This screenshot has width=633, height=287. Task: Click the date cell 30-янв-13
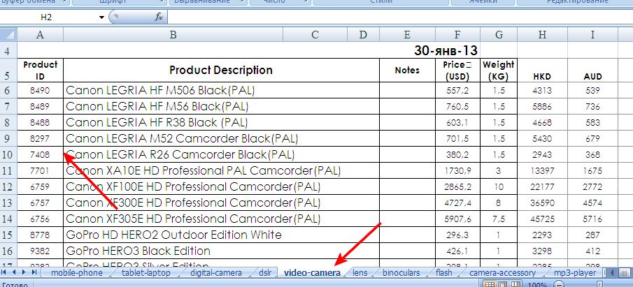(x=446, y=50)
